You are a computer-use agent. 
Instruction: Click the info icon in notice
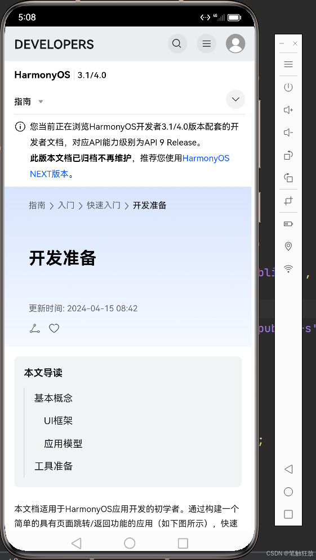[x=20, y=126]
